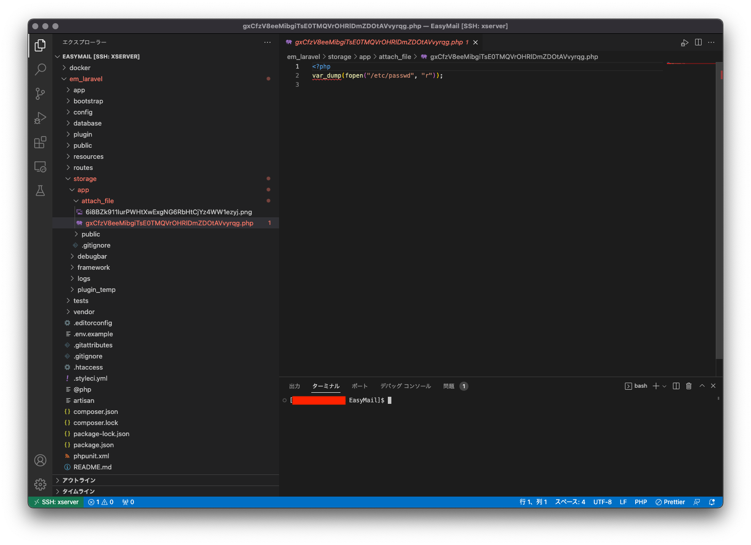Click the Manage gear icon
The width and height of the screenshot is (751, 545).
(x=40, y=485)
